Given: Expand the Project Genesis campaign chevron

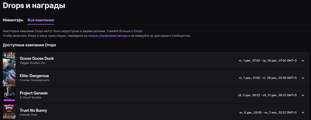Looking at the screenshot, I should pyautogui.click(x=303, y=95).
